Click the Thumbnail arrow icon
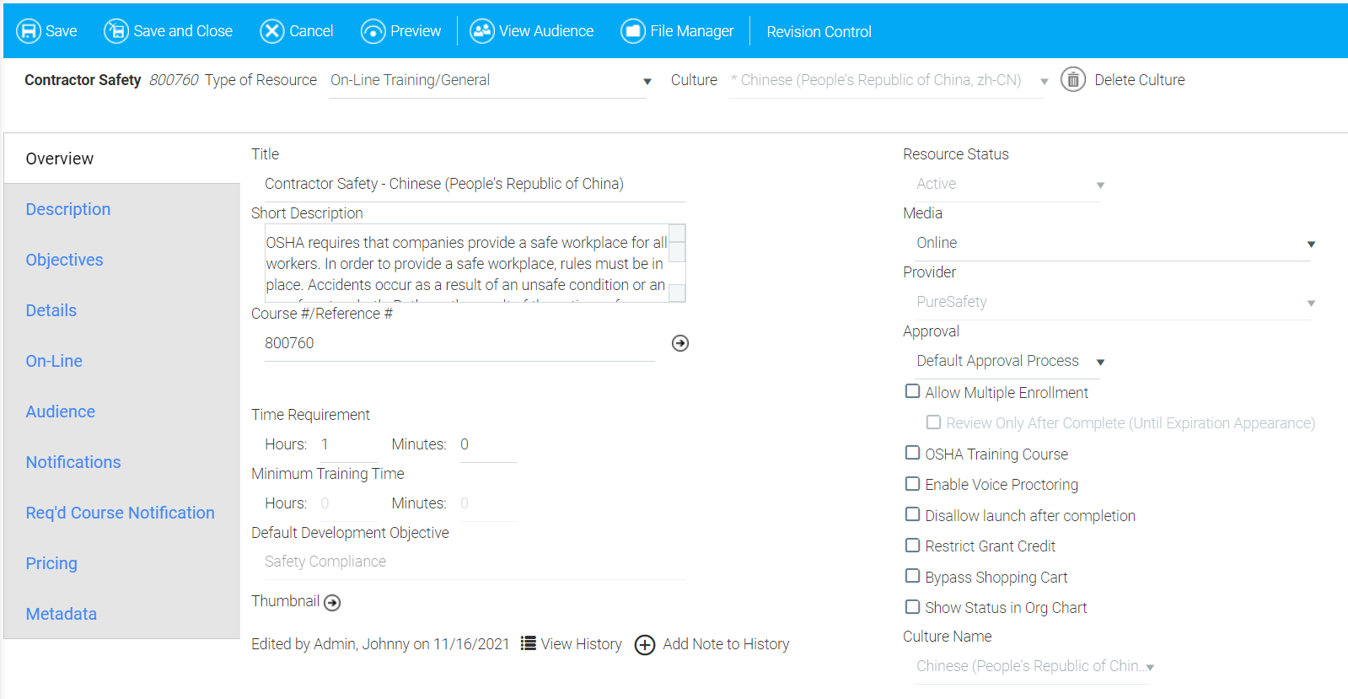The image size is (1348, 699). point(332,602)
